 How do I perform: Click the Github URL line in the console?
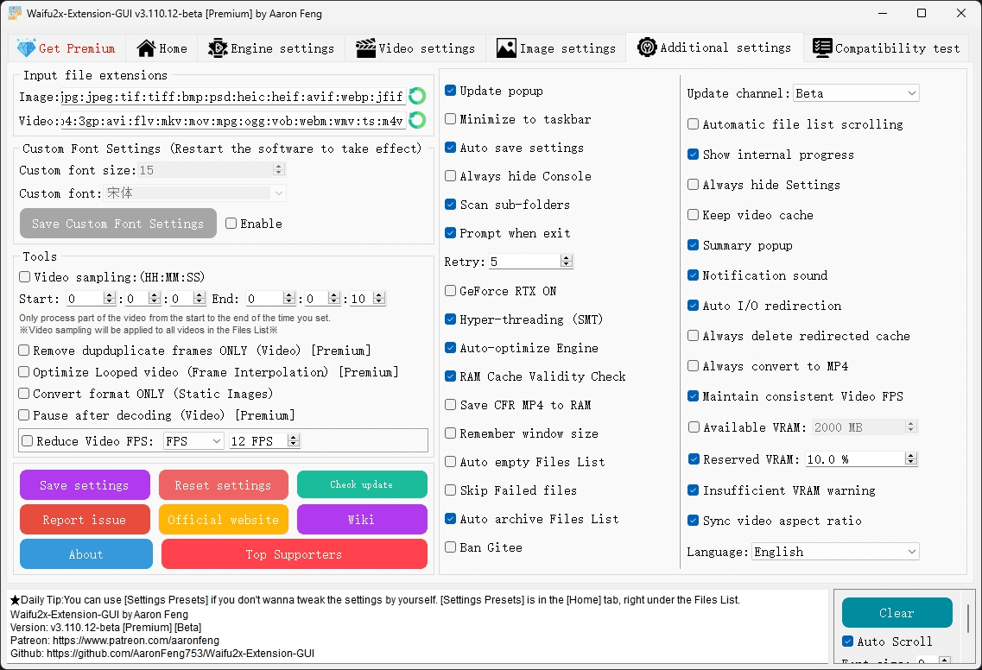click(162, 653)
